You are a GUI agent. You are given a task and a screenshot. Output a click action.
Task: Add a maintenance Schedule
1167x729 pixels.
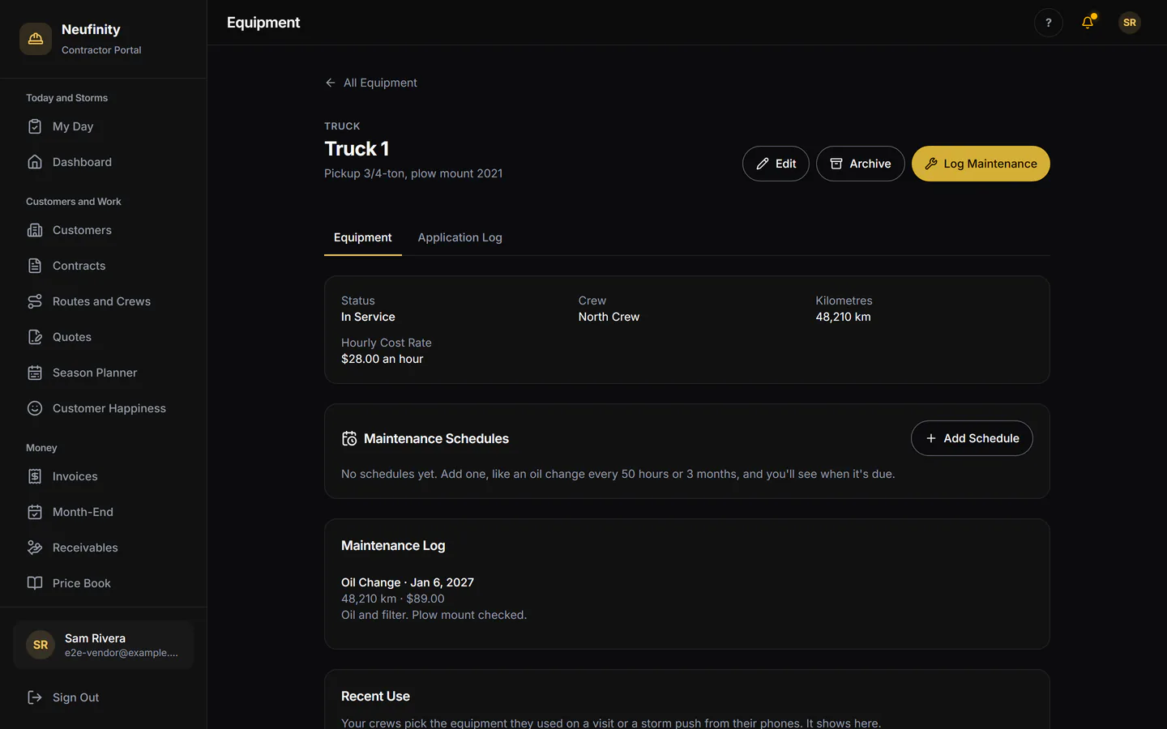[x=972, y=438]
